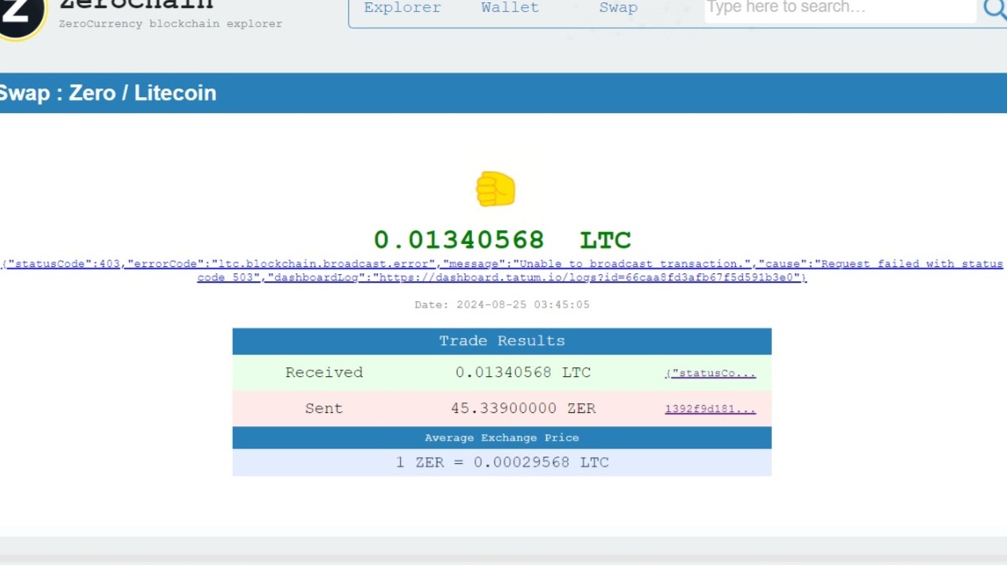
Task: Open the Swap menu item
Action: pyautogui.click(x=619, y=8)
